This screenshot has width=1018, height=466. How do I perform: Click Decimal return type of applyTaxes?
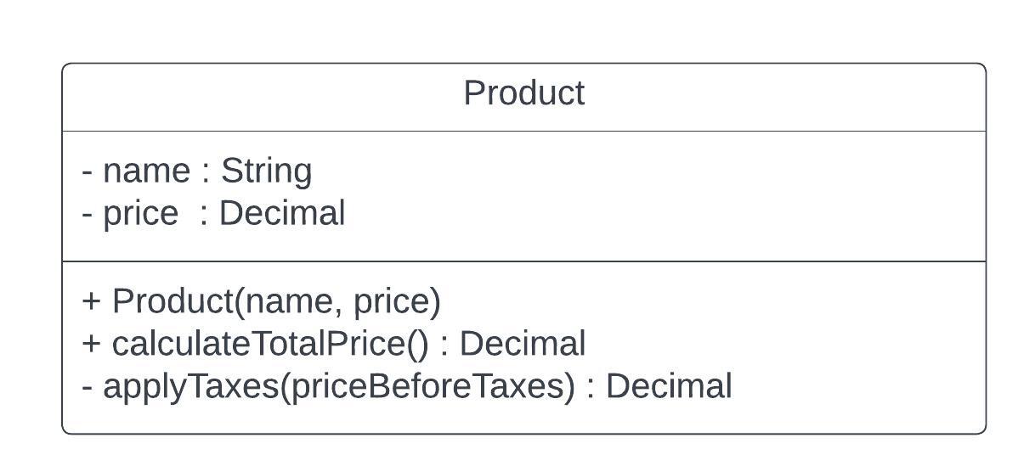(x=669, y=385)
